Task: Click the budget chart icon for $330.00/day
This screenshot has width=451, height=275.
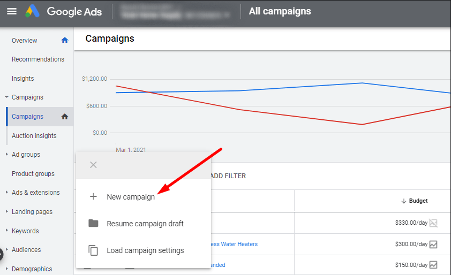Action: (433, 223)
